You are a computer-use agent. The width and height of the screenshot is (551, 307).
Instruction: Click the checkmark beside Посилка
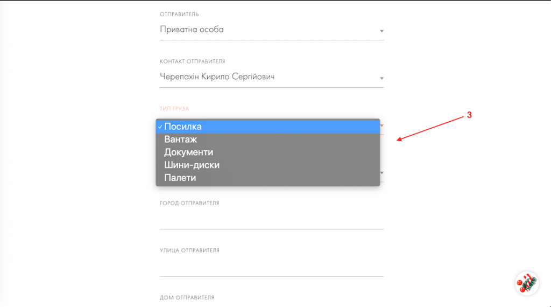pyautogui.click(x=160, y=127)
